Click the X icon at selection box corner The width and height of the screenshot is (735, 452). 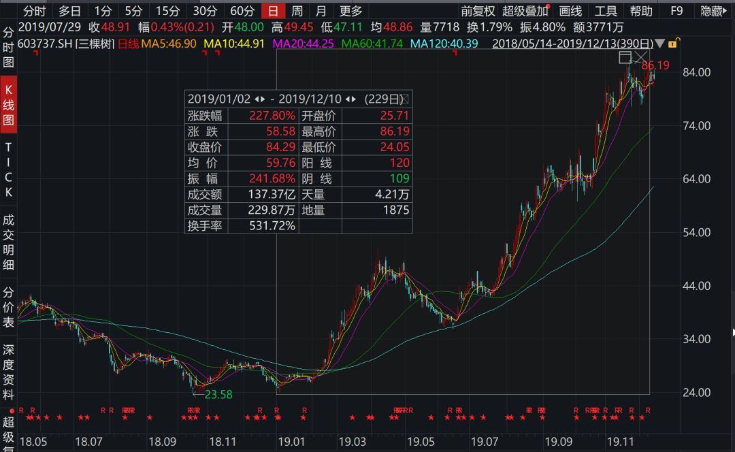click(x=640, y=58)
